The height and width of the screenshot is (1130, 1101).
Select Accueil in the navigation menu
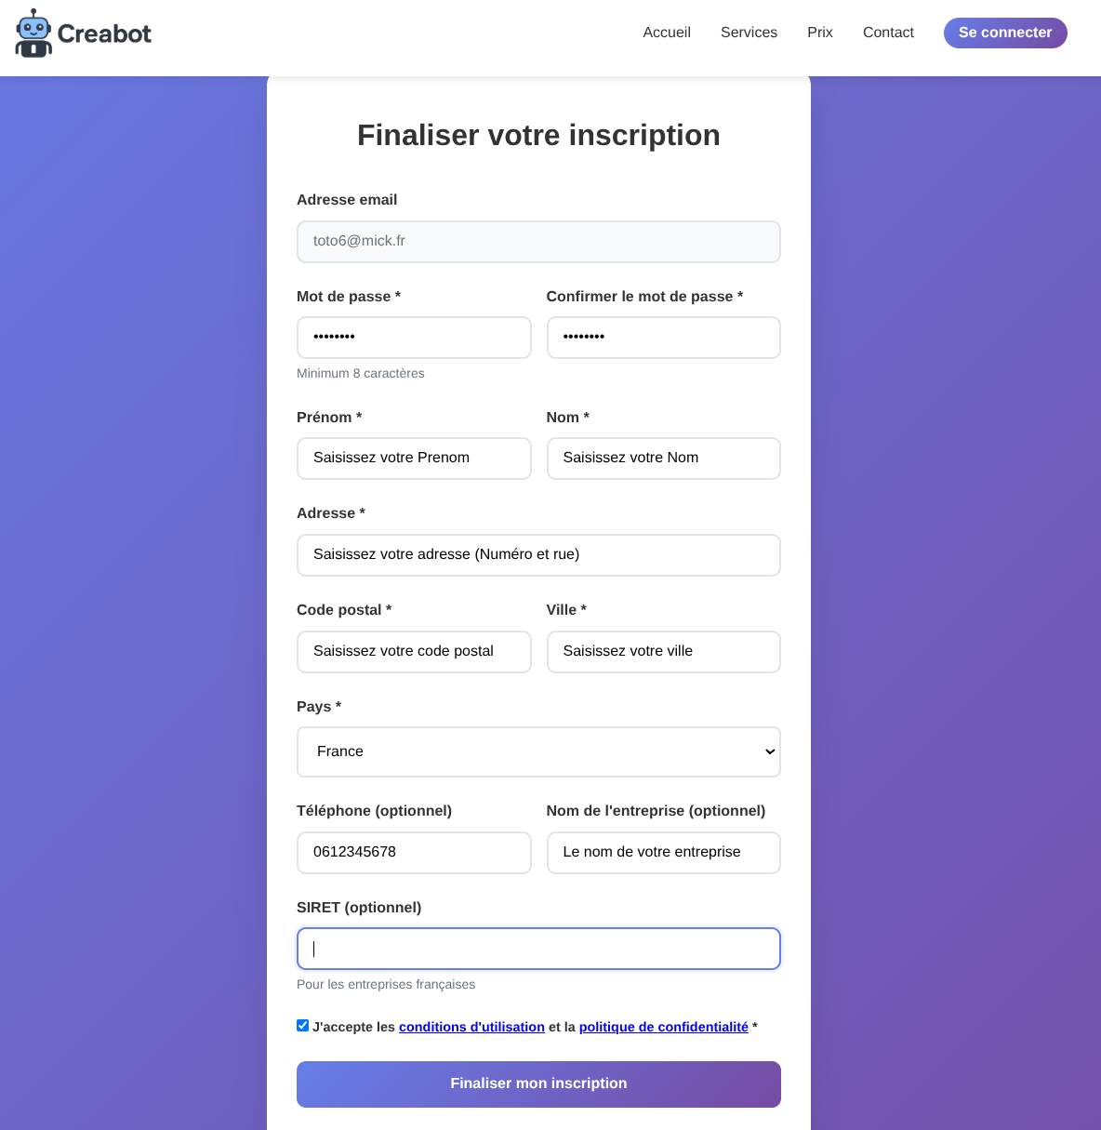point(667,33)
